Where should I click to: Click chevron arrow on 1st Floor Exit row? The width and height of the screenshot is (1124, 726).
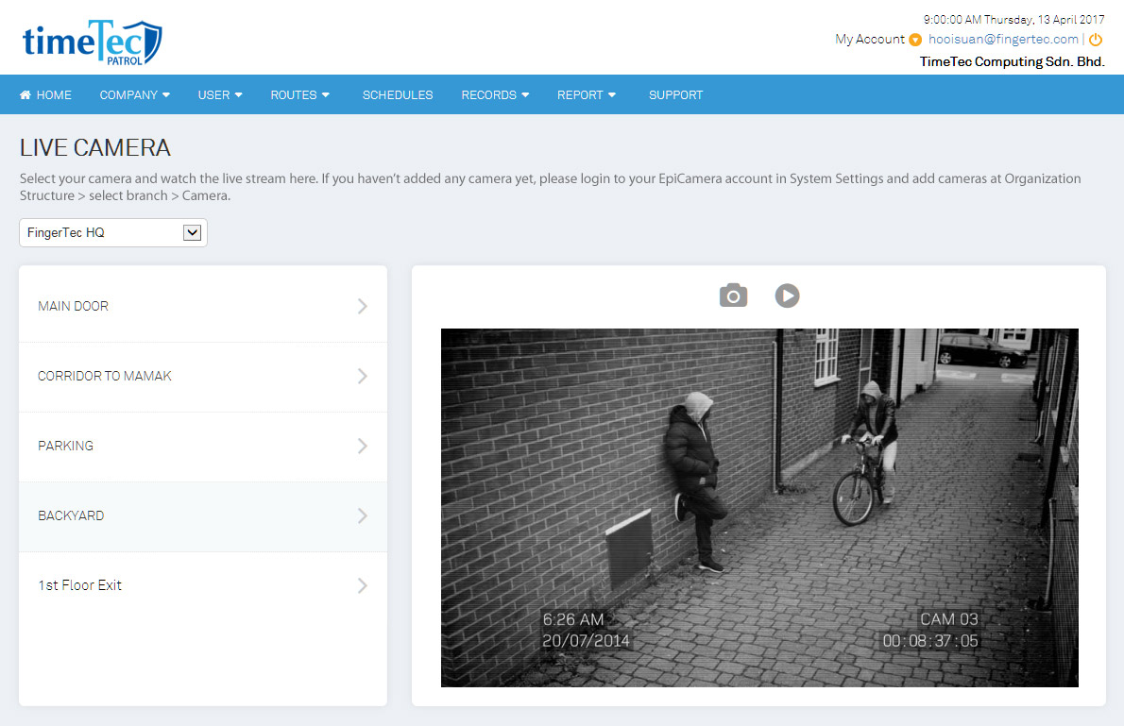tap(363, 585)
